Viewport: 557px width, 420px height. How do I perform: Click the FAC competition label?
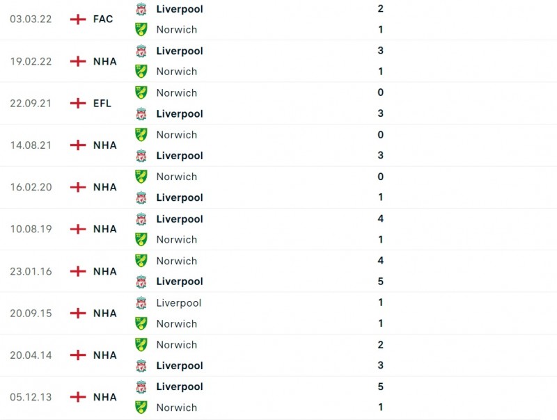pyautogui.click(x=103, y=19)
